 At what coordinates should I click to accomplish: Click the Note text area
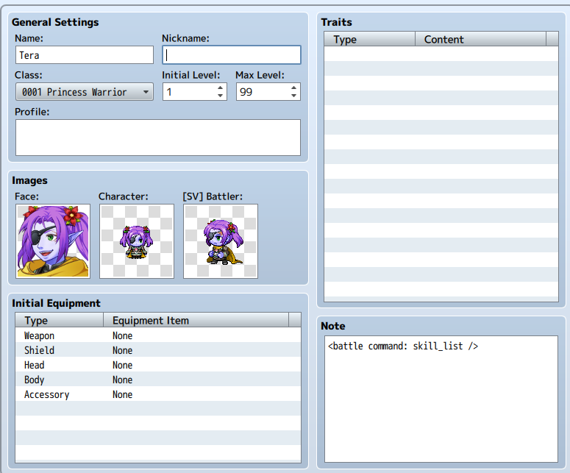[441, 399]
